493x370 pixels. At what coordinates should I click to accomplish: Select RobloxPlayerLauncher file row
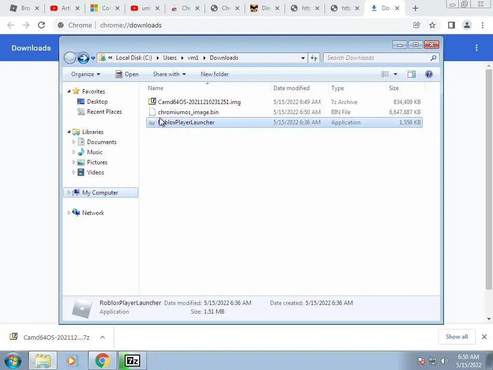click(284, 122)
